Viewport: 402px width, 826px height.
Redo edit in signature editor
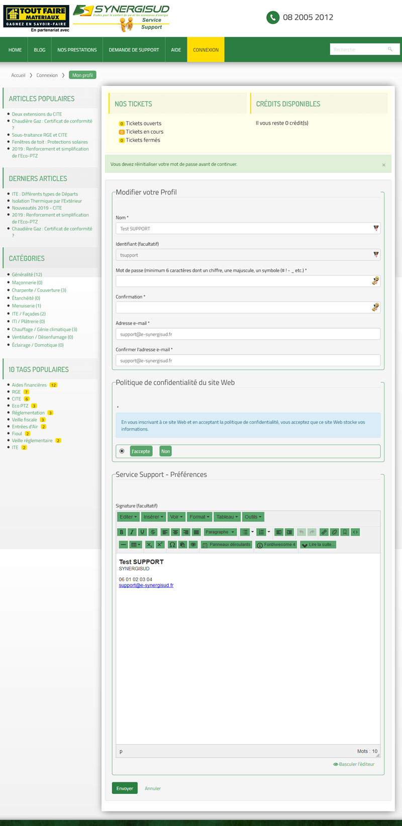312,532
